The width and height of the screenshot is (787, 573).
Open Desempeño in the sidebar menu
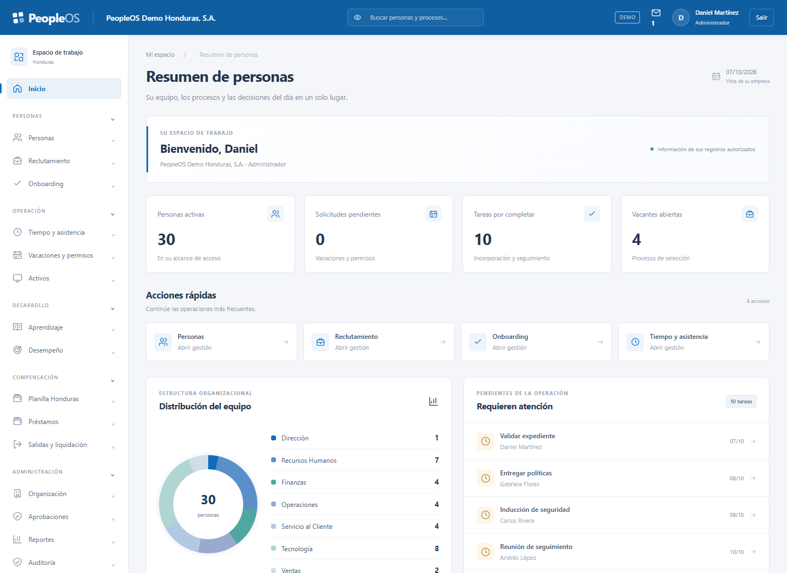64,350
